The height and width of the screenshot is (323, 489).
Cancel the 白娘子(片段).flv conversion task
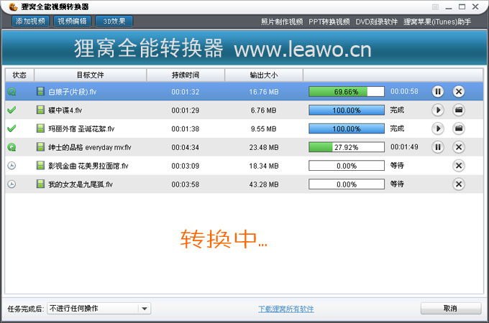pyautogui.click(x=459, y=91)
